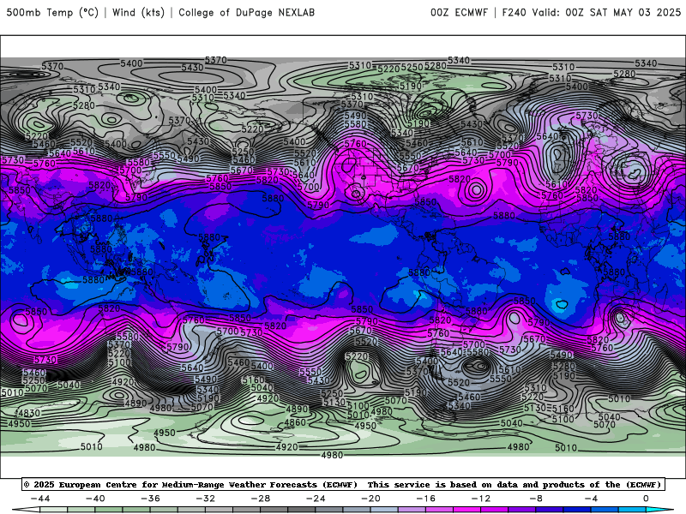686x514 pixels.
Task: Click the -16 colorbar label
Action: pyautogui.click(x=425, y=499)
